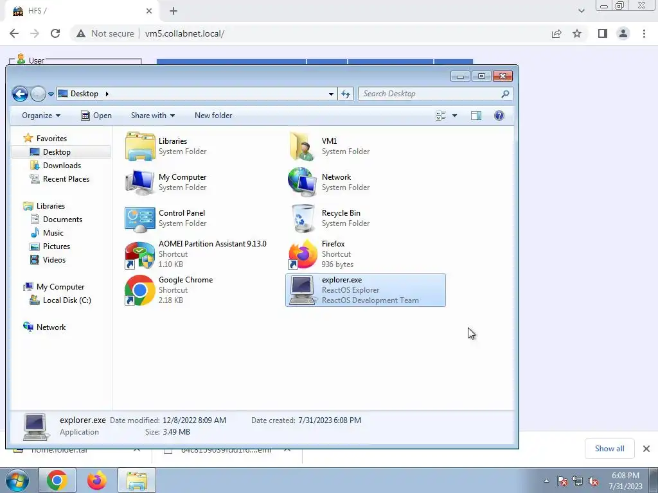Open the Share with dropdown
The height and width of the screenshot is (493, 658).
click(153, 116)
